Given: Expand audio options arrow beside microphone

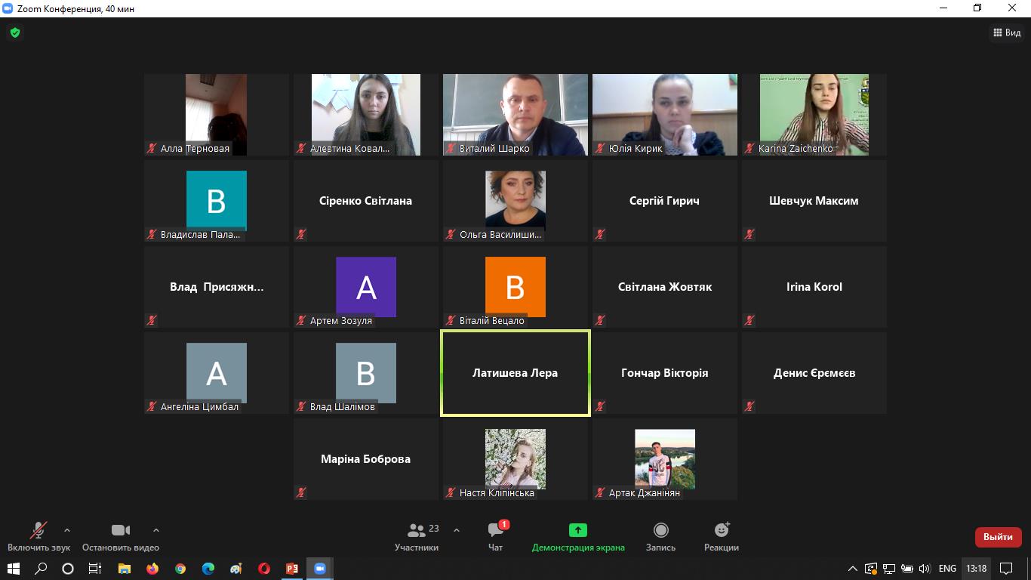Looking at the screenshot, I should tap(67, 530).
